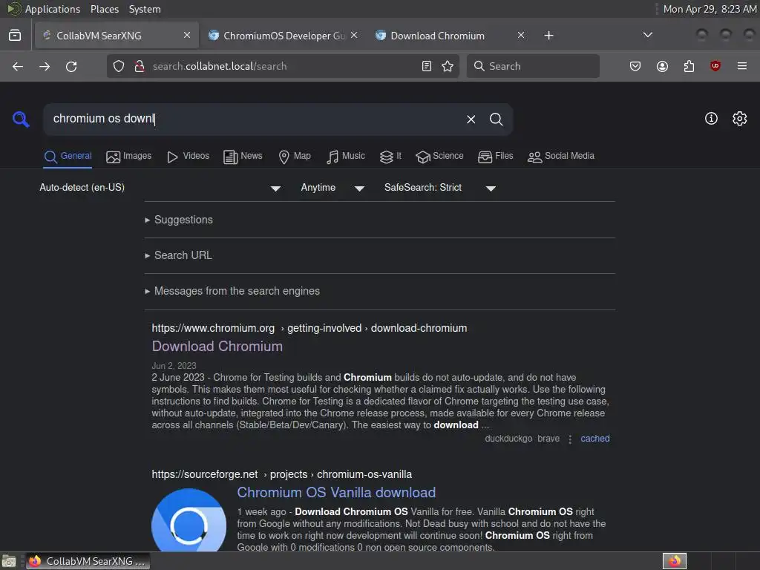Open the Auto-detect language dropdown
Screen dimensions: 760x570
click(x=160, y=188)
